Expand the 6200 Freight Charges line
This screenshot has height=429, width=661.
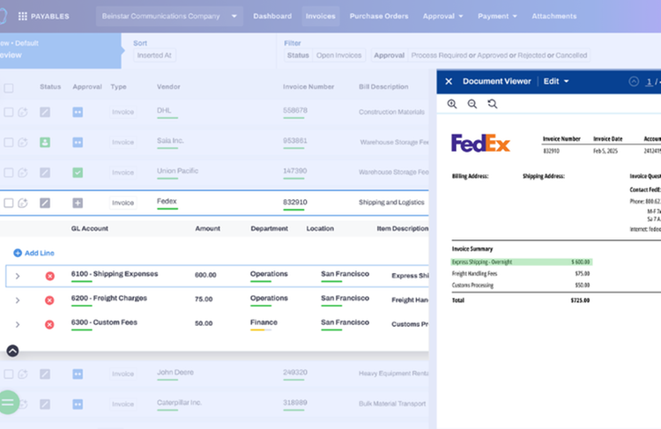point(18,300)
